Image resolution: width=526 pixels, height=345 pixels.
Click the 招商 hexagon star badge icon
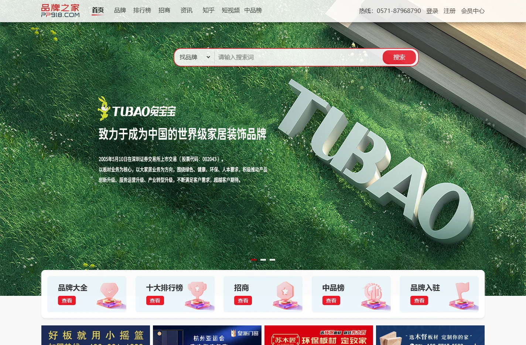(287, 296)
